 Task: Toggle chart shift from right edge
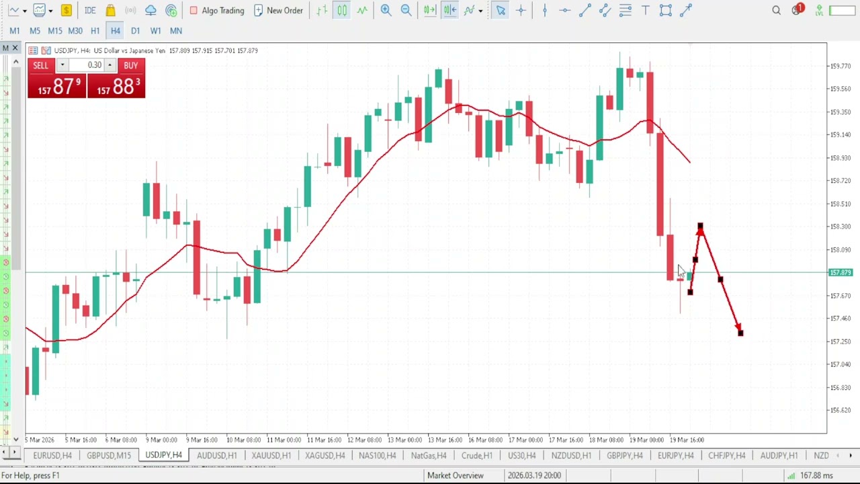click(x=449, y=10)
